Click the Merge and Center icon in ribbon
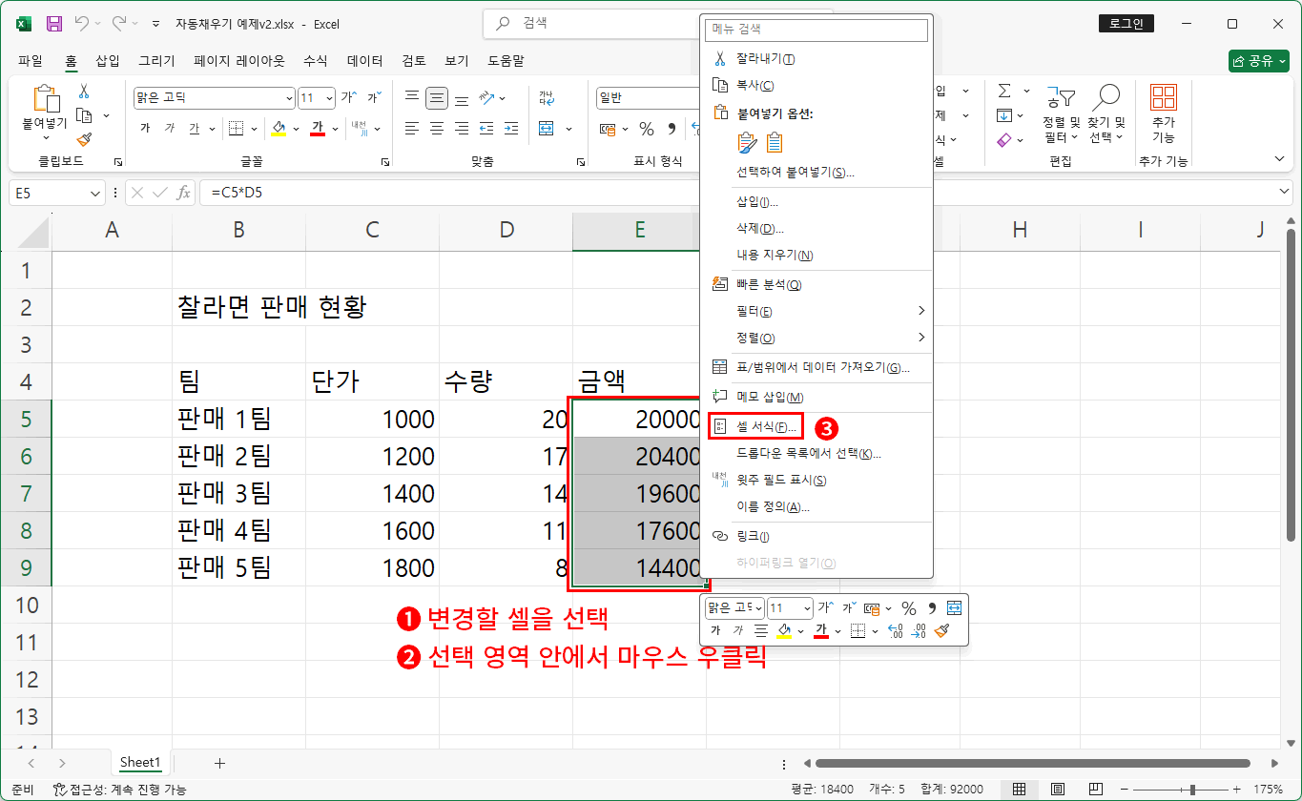 547,128
